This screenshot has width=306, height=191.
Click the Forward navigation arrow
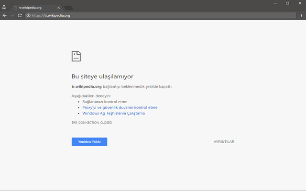pyautogui.click(x=12, y=15)
